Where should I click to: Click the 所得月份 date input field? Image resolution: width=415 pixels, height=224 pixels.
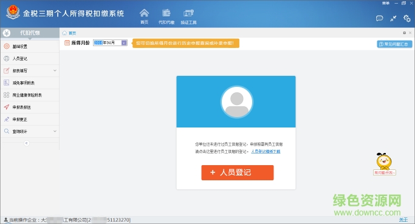tap(110, 43)
